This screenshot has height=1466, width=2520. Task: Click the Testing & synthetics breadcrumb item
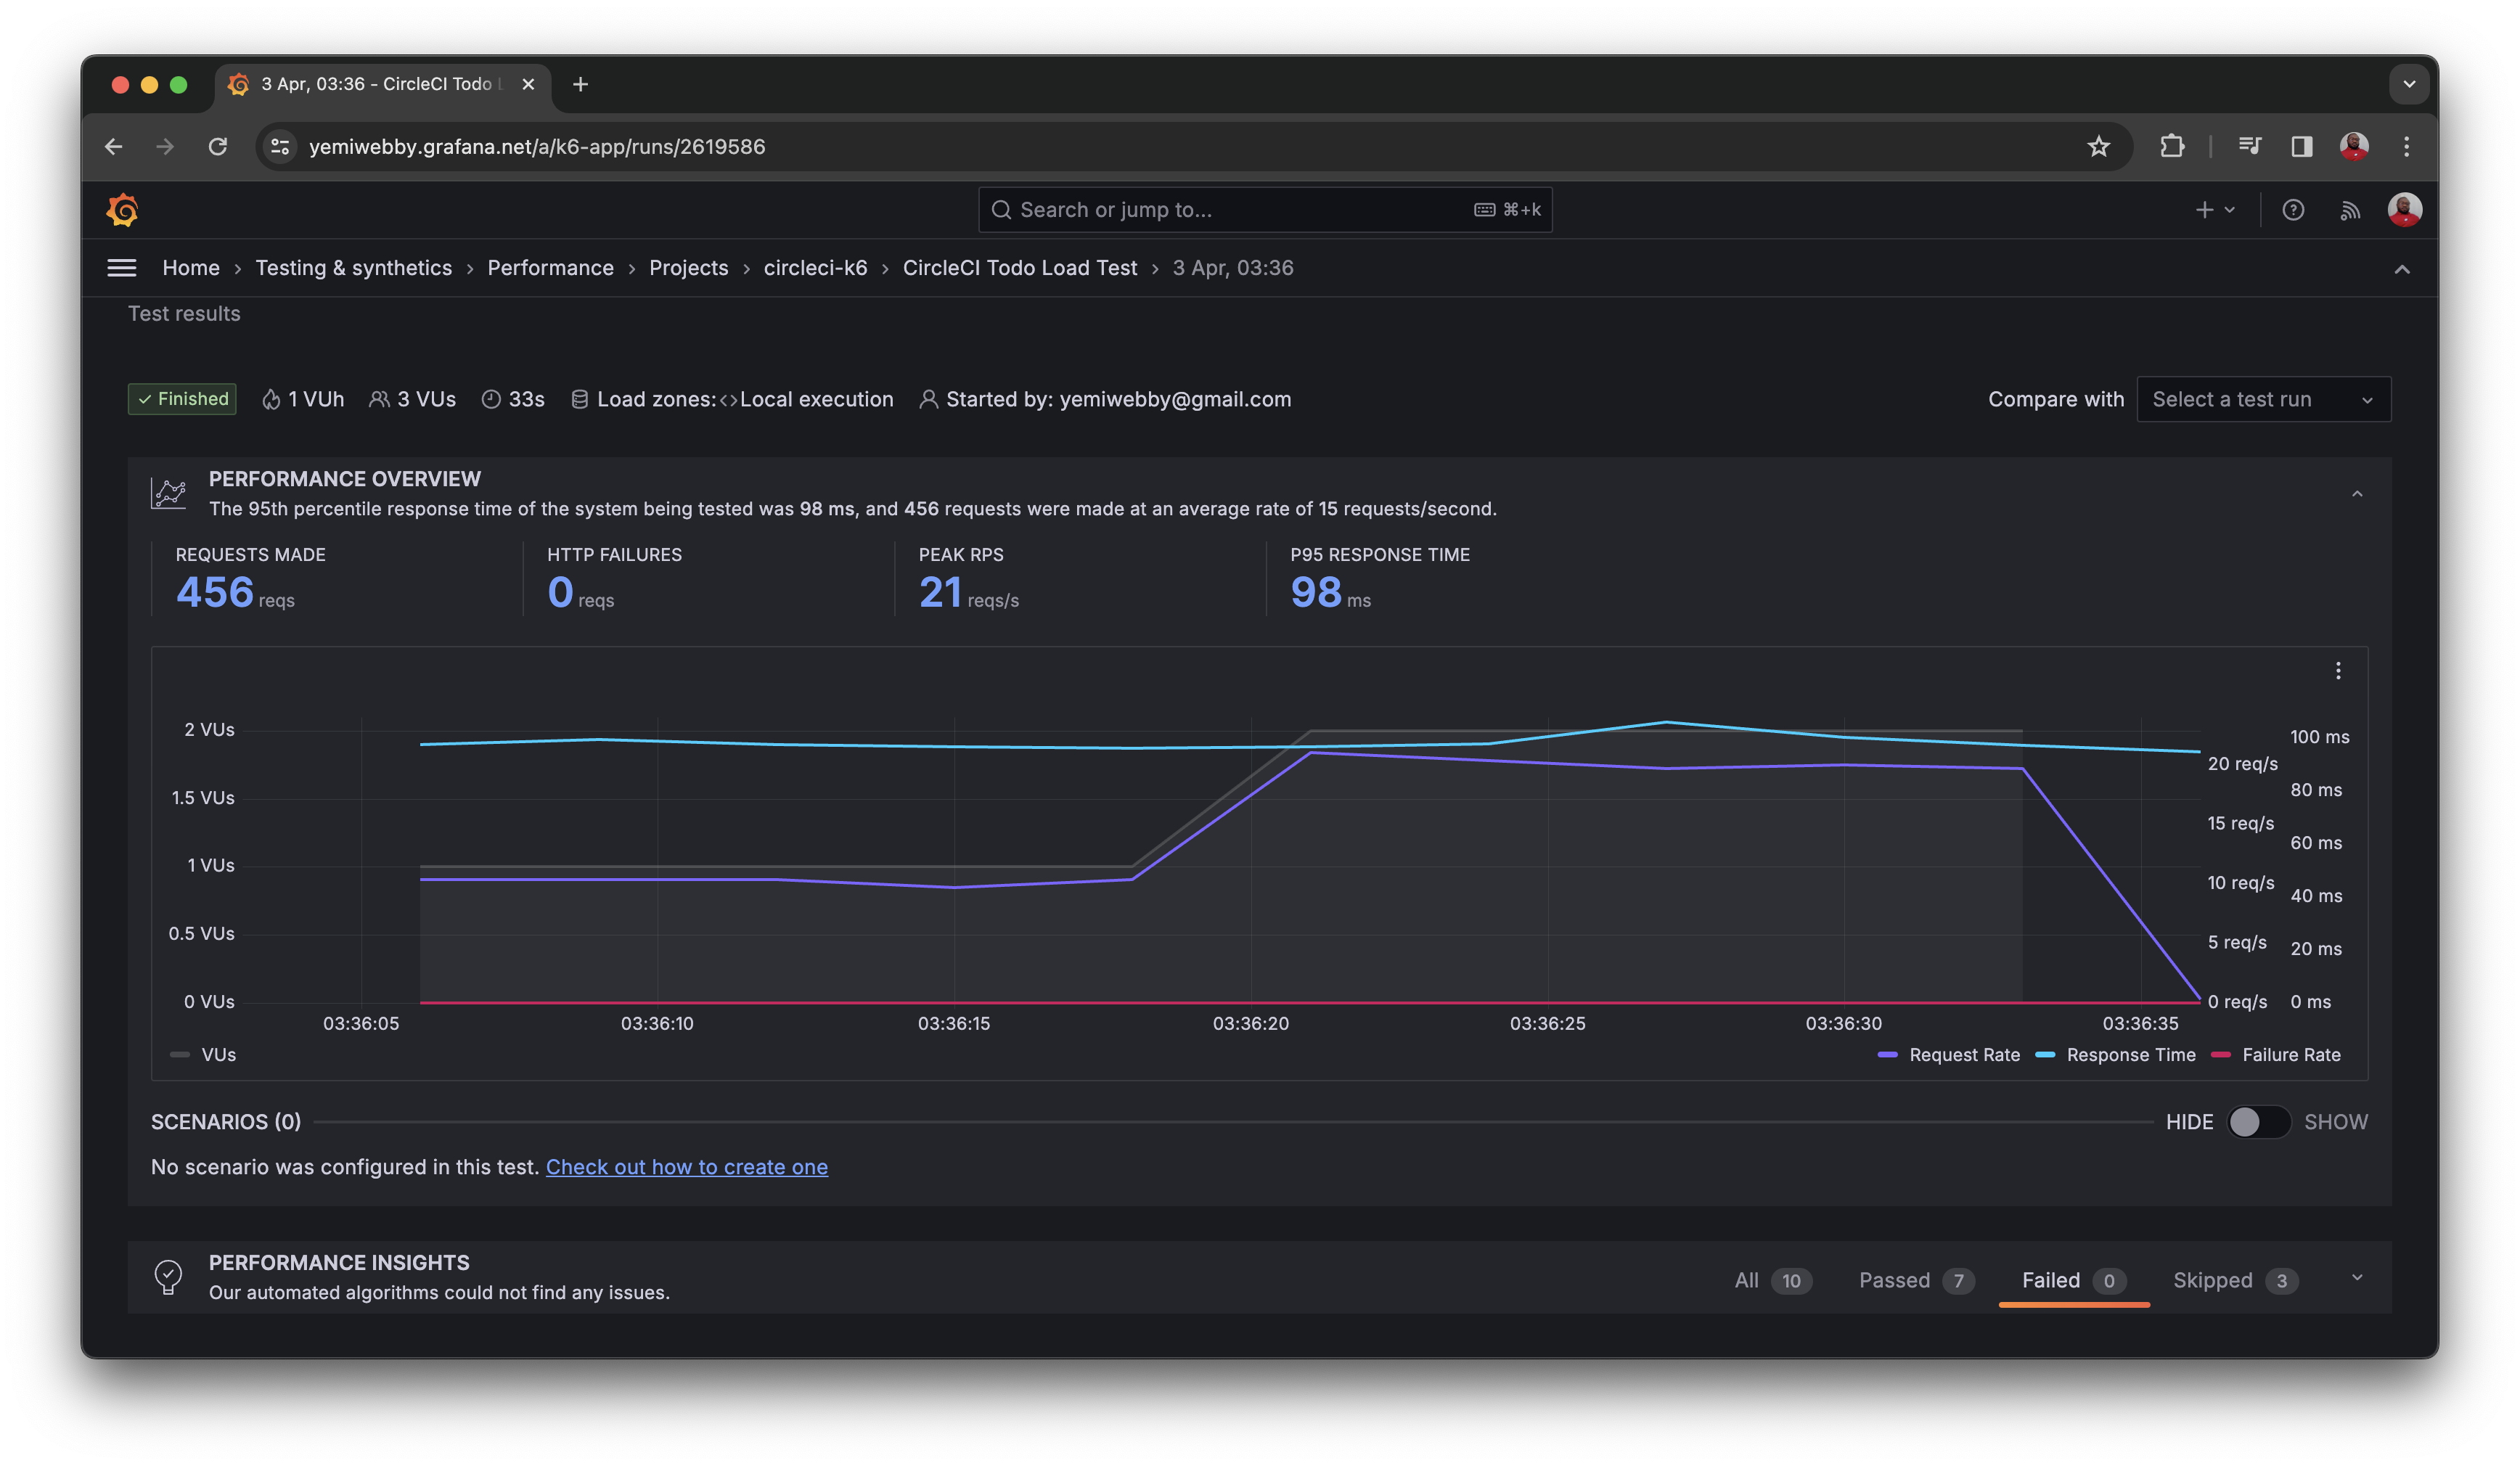(x=354, y=267)
